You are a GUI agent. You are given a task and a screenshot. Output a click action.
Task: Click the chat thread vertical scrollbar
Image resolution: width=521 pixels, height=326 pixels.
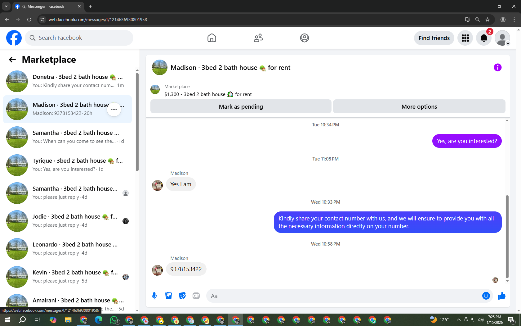click(507, 237)
